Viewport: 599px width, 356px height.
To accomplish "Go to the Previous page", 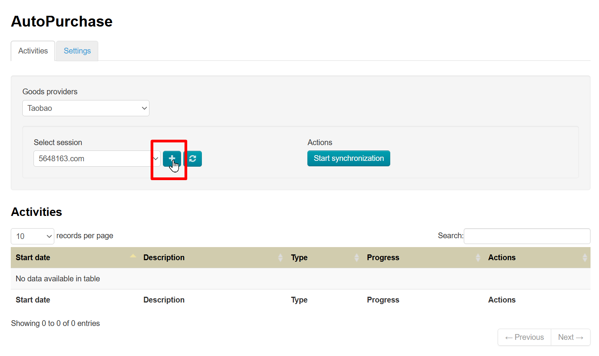I will pyautogui.click(x=524, y=337).
